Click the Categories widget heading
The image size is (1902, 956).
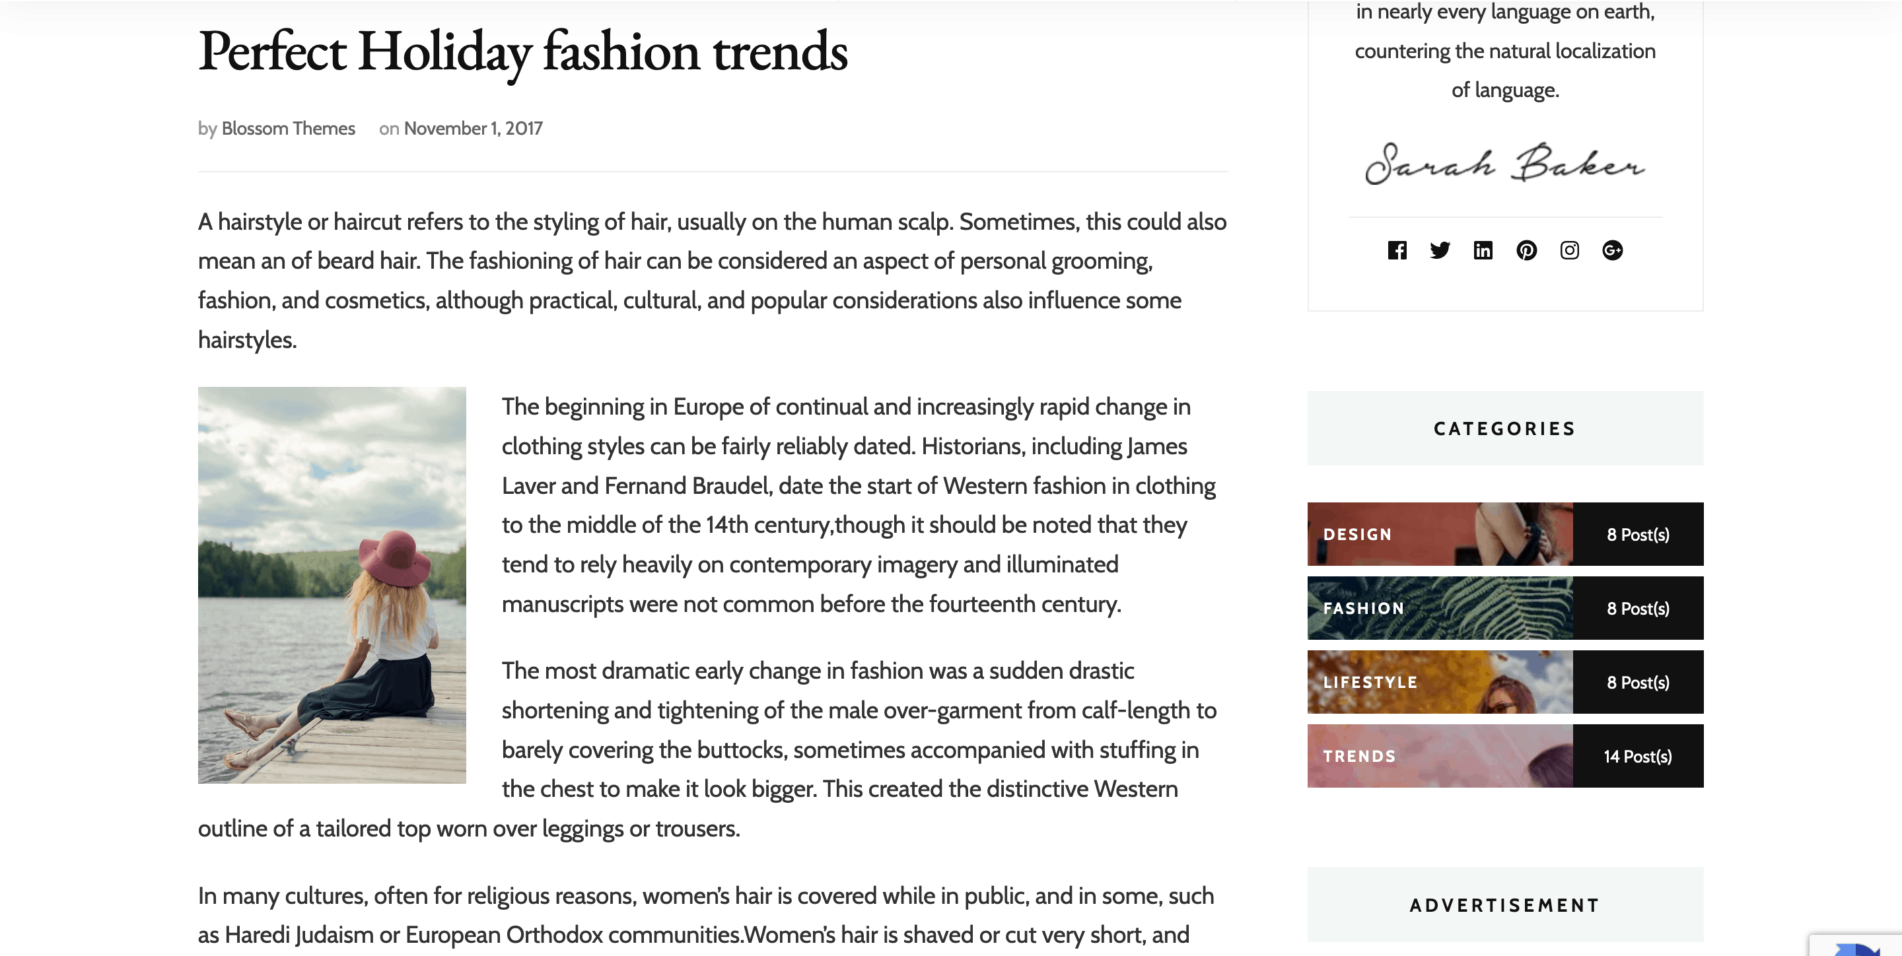click(x=1505, y=428)
